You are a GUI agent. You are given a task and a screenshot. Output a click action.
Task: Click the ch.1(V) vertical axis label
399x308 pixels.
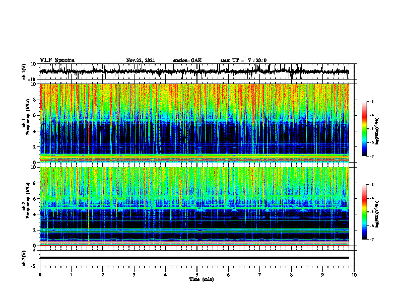pyautogui.click(x=24, y=71)
